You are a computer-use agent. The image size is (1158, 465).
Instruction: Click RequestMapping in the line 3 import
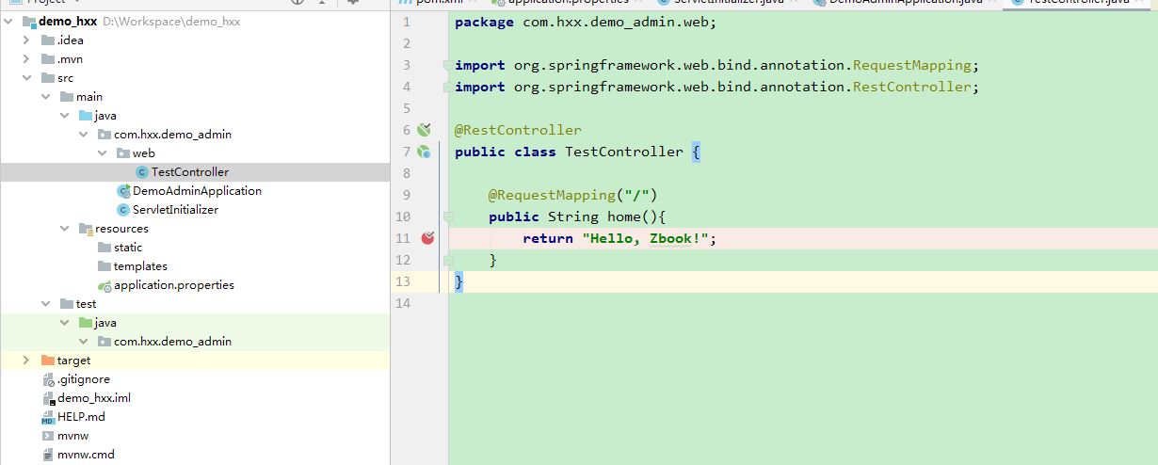pyautogui.click(x=911, y=65)
